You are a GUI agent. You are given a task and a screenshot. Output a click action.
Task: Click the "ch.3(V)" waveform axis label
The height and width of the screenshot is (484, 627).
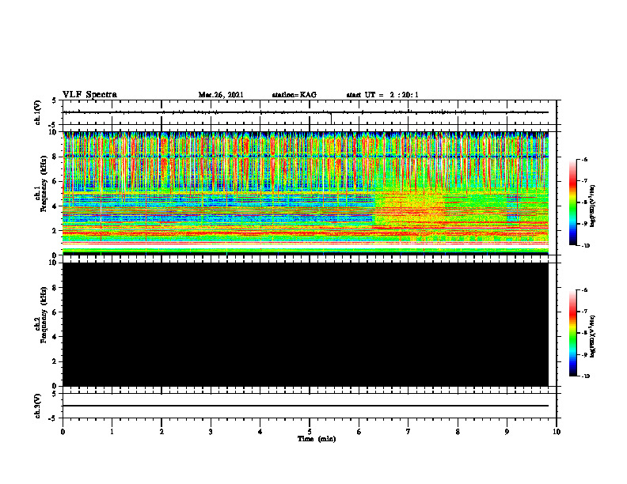pos(38,406)
